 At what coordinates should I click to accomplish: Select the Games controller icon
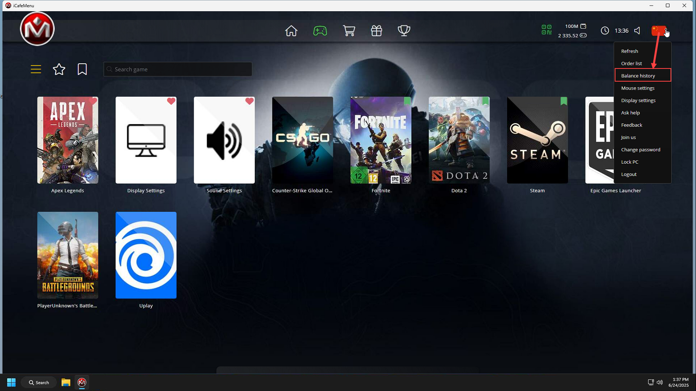pos(320,31)
